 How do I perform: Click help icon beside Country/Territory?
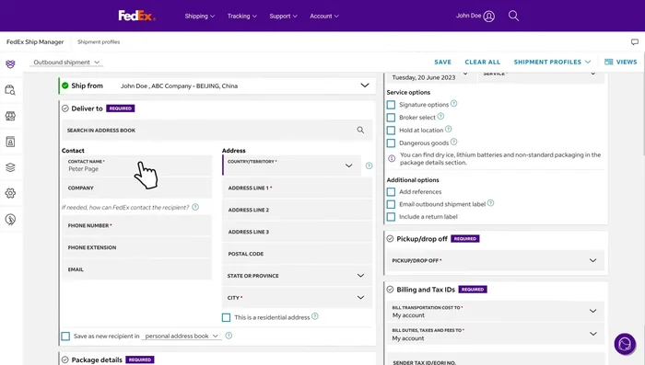tap(369, 165)
